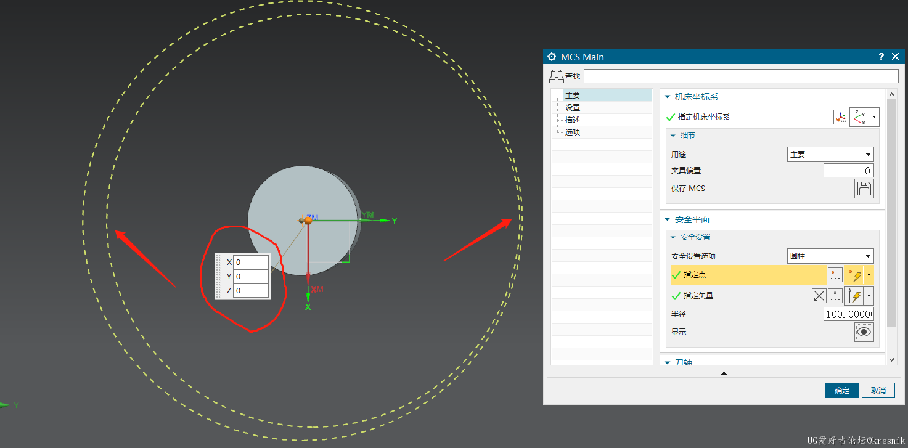Click the orange origin handle of the MCS

(308, 220)
